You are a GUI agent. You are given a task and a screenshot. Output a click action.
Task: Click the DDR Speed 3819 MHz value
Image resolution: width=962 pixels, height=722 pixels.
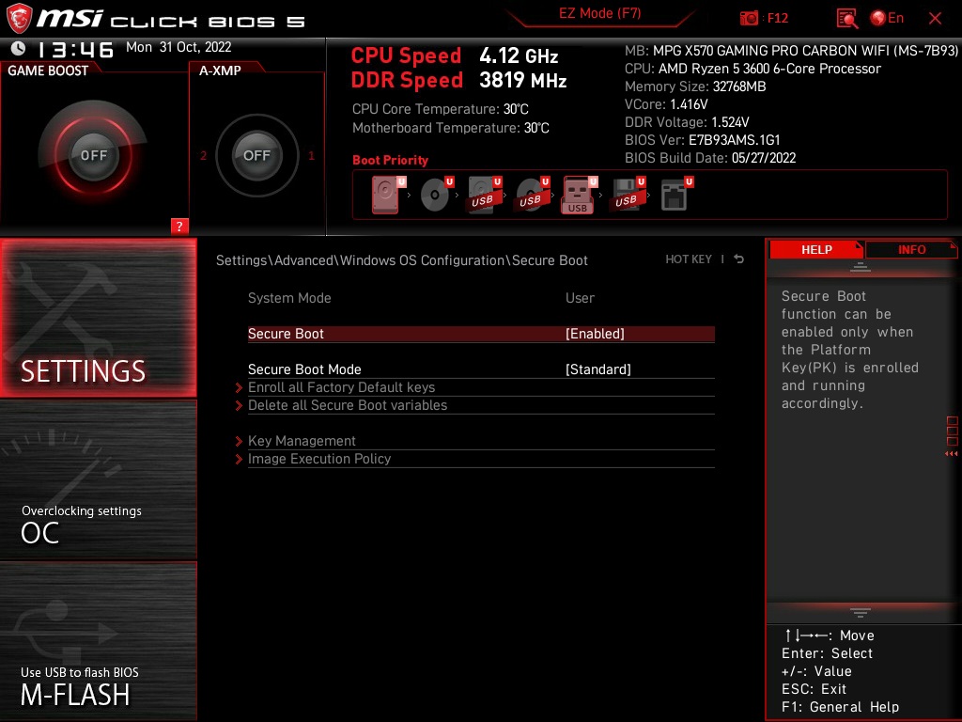click(522, 80)
